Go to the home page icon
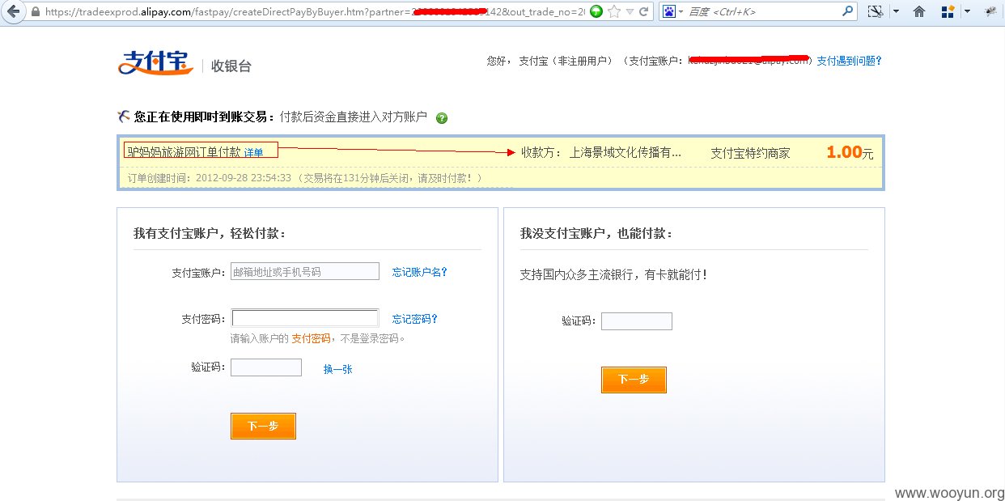Screen dimensions: 1005x501 point(919,11)
